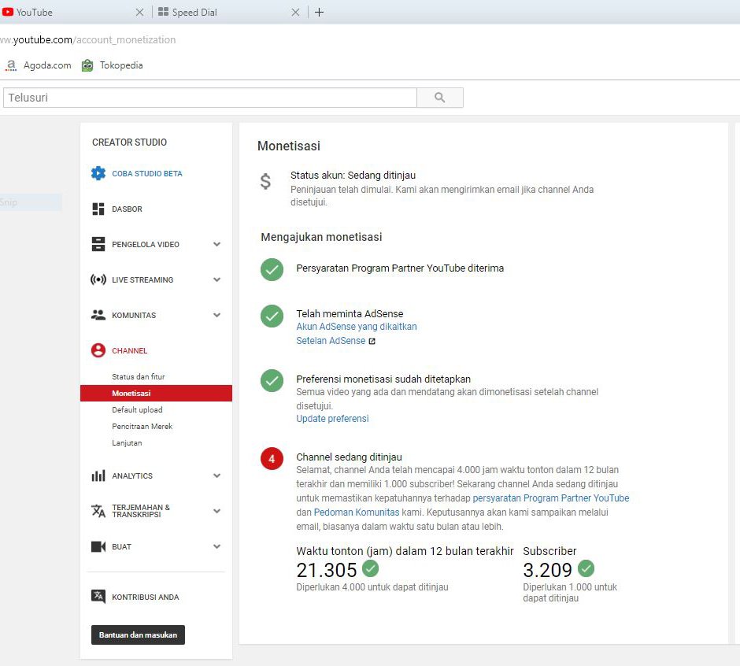
Task: Click the DASBOR label
Action: coord(127,209)
